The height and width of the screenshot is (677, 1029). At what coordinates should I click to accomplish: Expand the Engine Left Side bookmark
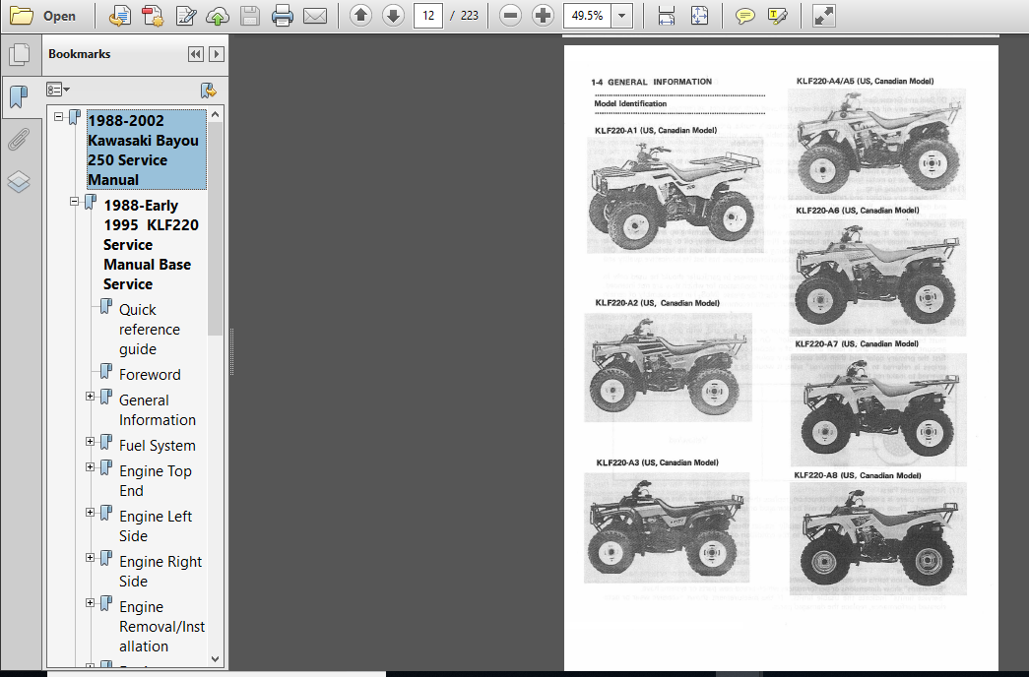[x=90, y=513]
